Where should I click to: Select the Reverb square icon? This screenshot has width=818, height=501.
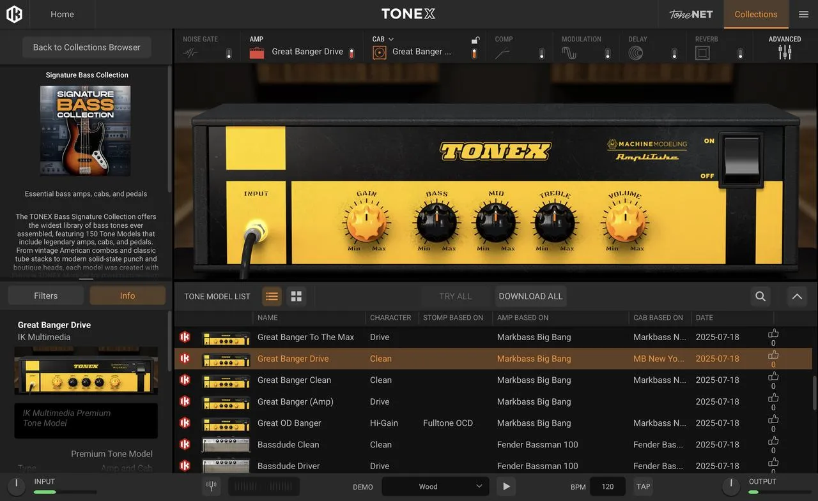(x=702, y=53)
